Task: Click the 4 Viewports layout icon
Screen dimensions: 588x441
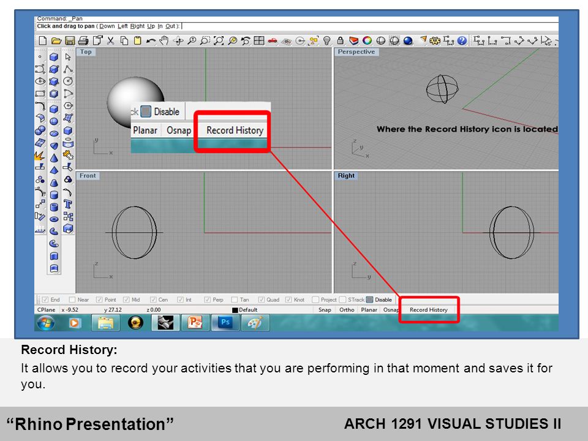Action: (258, 40)
